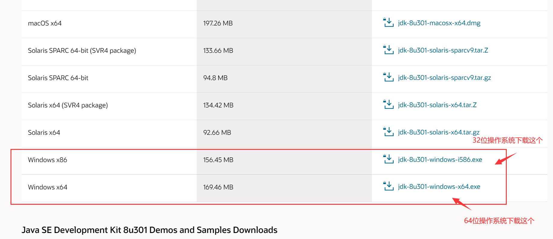Open jdk-8u301-solaris-sparcv9.tar.Z download link

pyautogui.click(x=443, y=50)
